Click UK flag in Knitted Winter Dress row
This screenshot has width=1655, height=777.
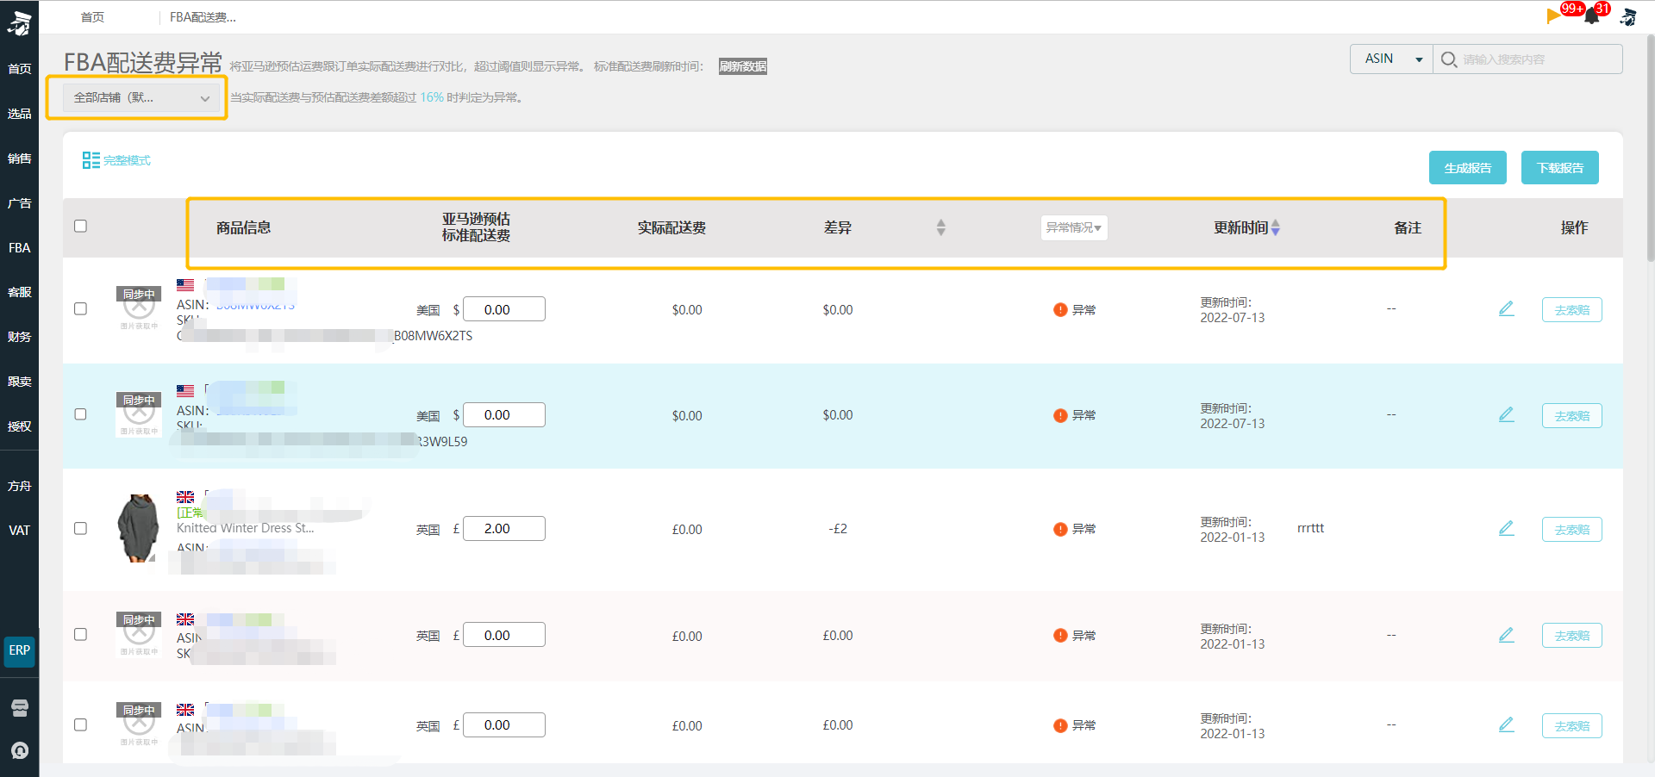coord(185,497)
